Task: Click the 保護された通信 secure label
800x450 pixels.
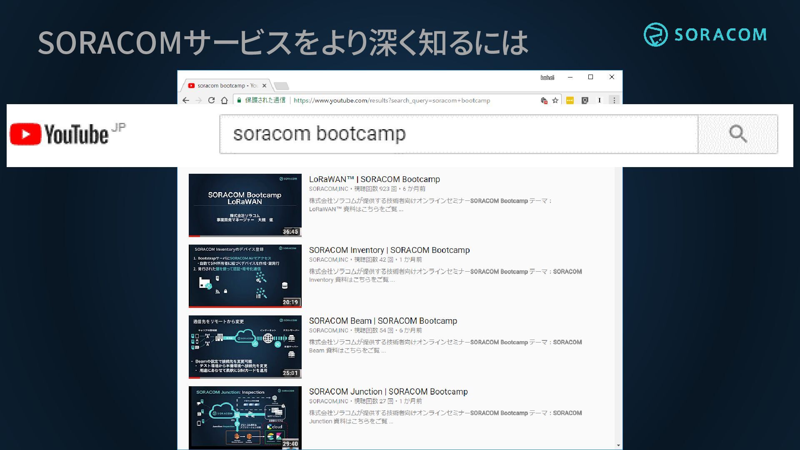Action: (x=265, y=100)
